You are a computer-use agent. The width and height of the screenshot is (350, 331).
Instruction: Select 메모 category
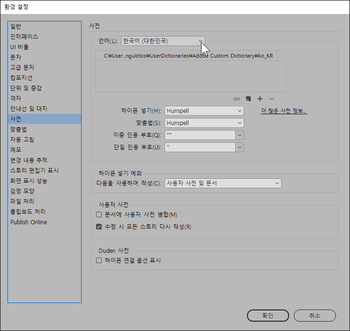[x=45, y=150]
